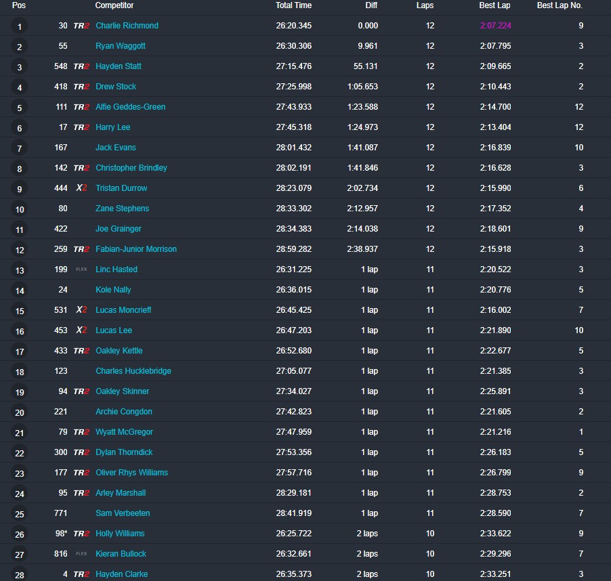Viewport: 611px width, 581px height.
Task: Click the TR2 logo next to Hayden Statt
Action: click(x=81, y=66)
